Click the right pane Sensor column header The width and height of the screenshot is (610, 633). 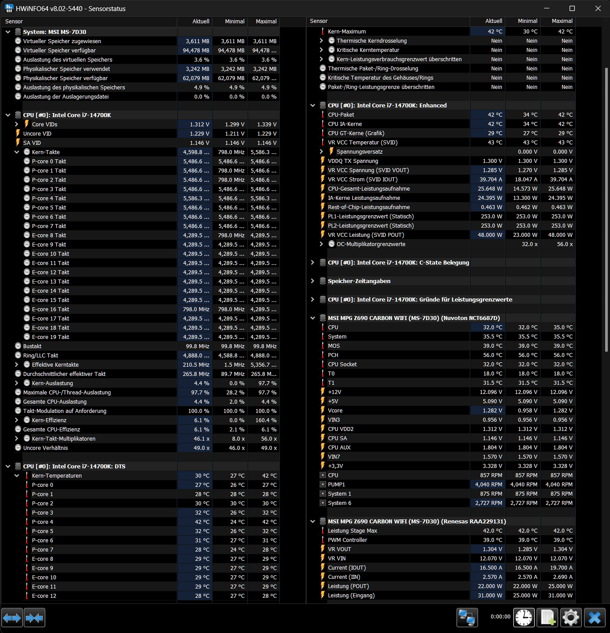pos(388,21)
